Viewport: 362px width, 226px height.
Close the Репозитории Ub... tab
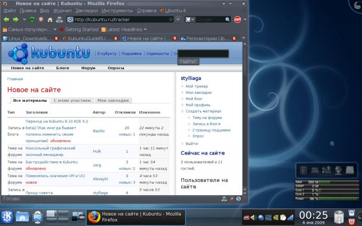[x=234, y=38]
